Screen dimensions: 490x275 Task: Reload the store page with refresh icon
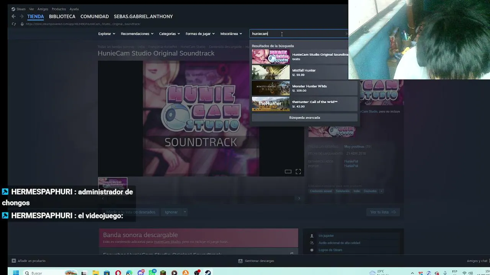[14, 24]
